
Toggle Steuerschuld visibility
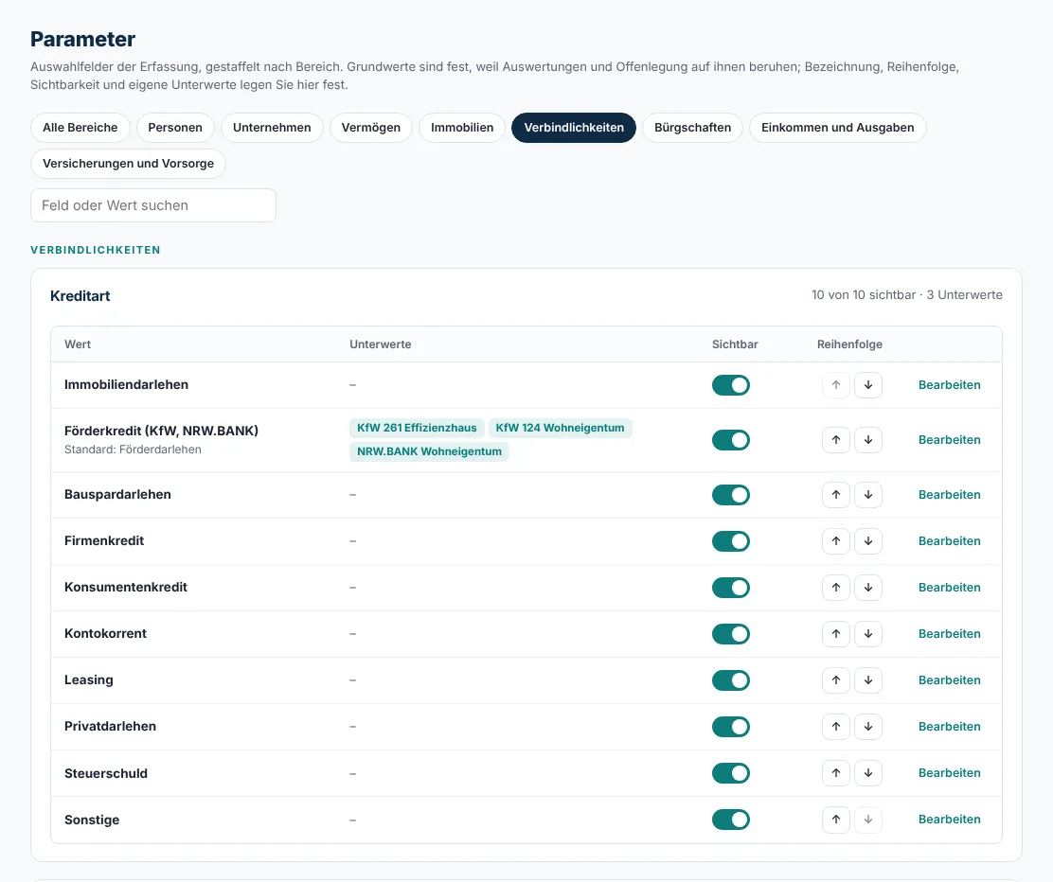(731, 773)
